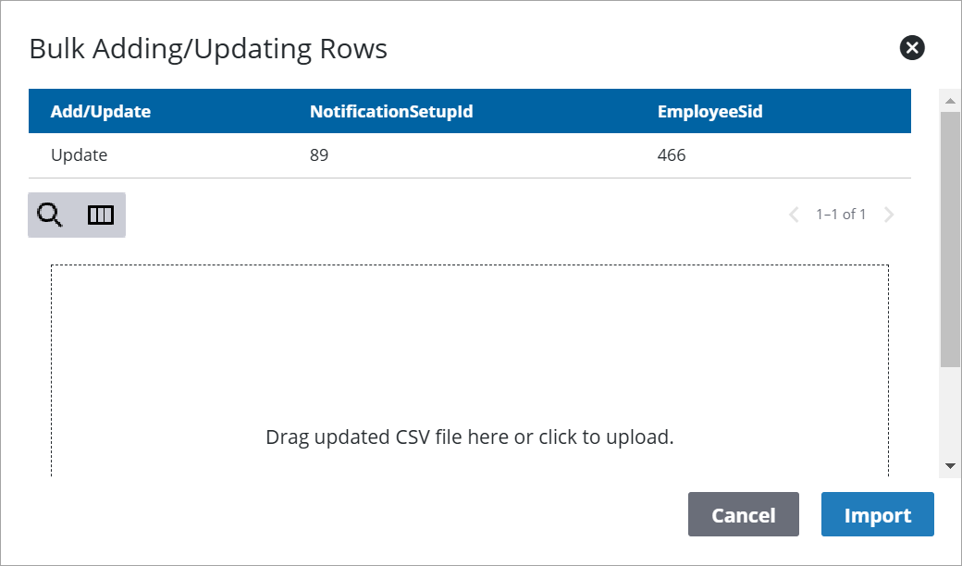Go to the next page chevron

tap(889, 215)
